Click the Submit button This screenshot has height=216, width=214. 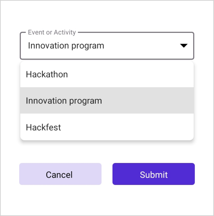153,174
